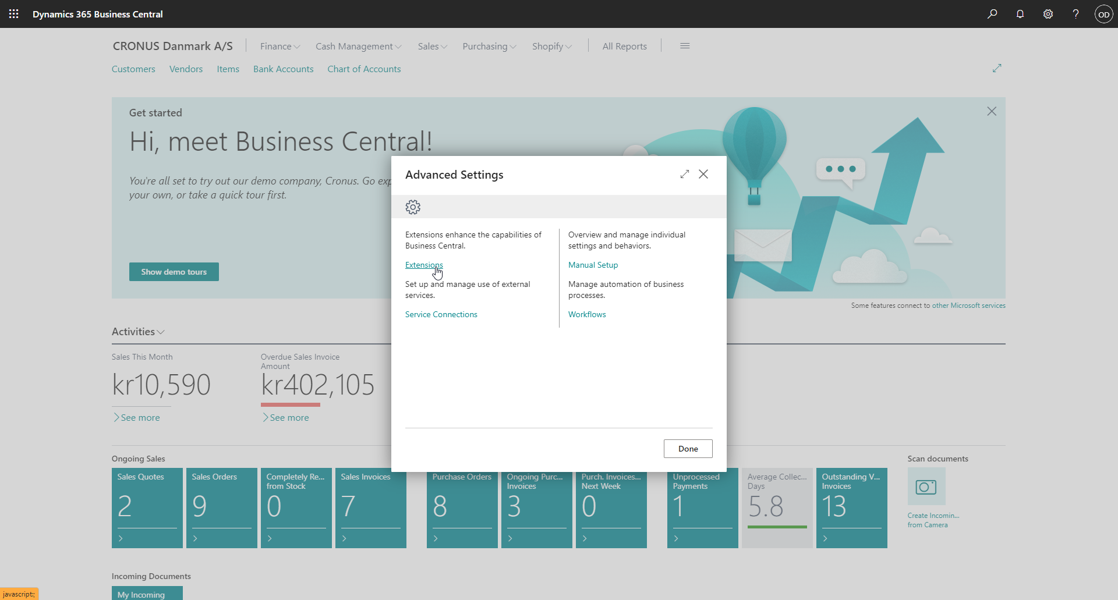Expand the Cash Management menu
The image size is (1118, 600).
pyautogui.click(x=358, y=46)
